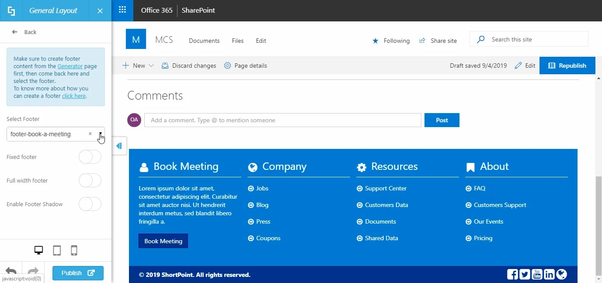Click the undo arrow in ShortPoint panel

coord(10,271)
